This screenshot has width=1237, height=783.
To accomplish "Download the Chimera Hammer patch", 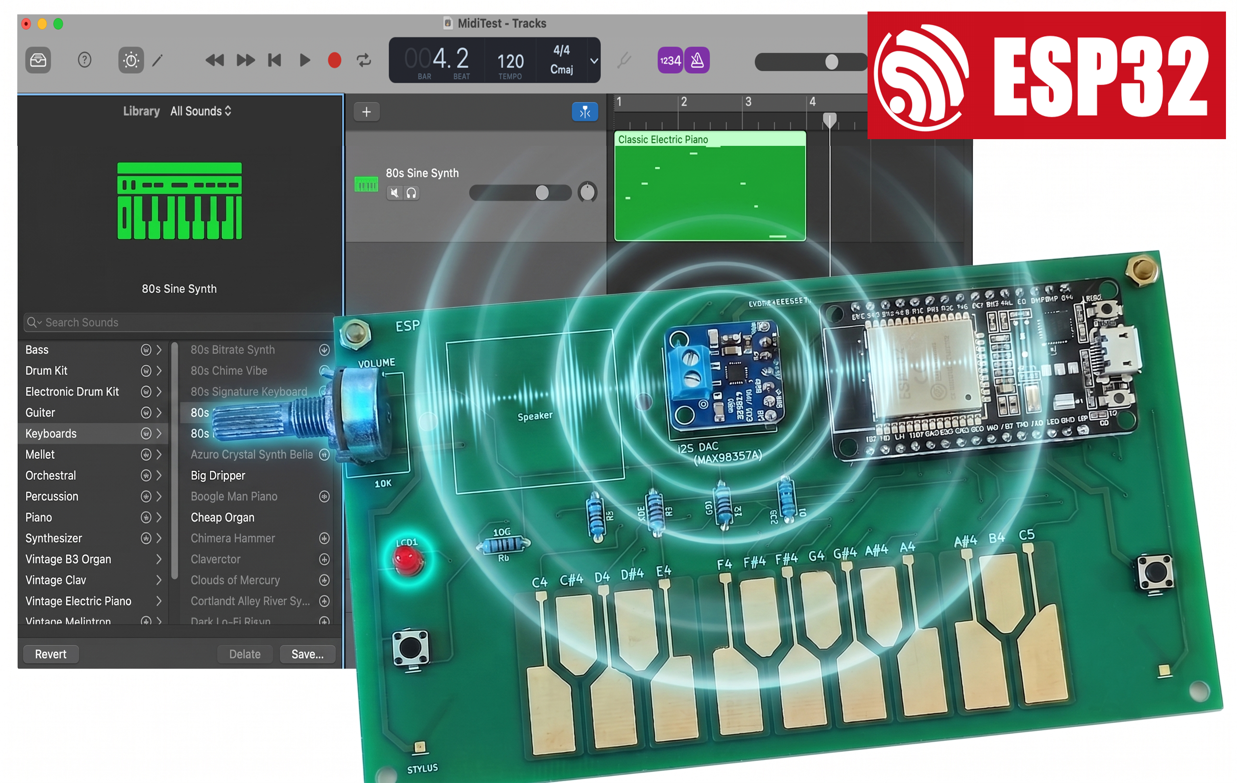I will click(324, 538).
